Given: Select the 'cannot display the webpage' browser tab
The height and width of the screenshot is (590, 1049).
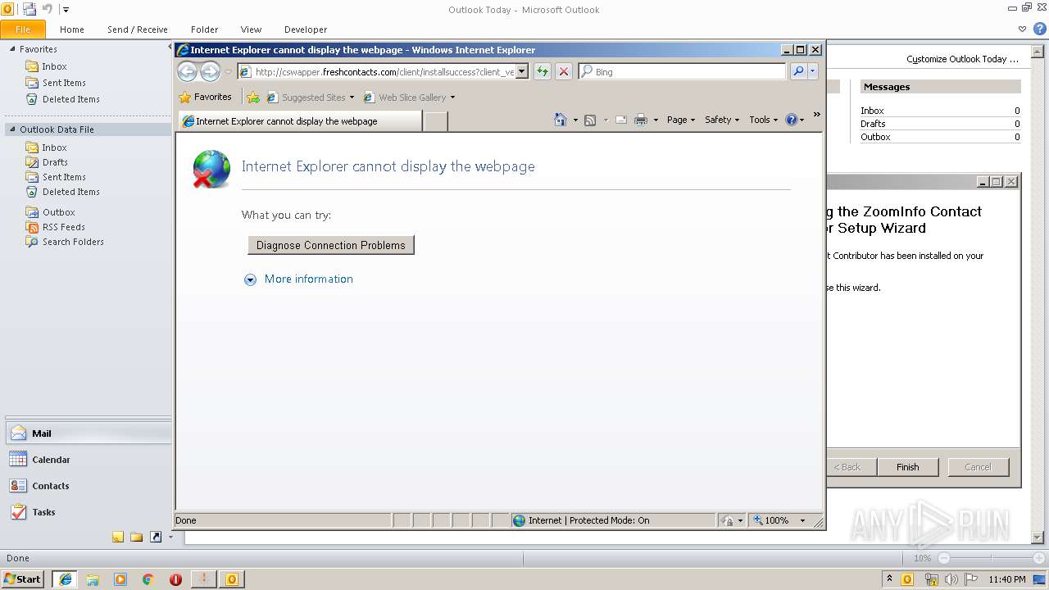Looking at the screenshot, I should click(300, 121).
